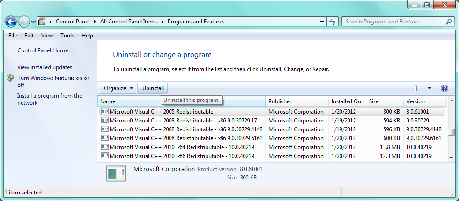Screen dimensions: 459x201
Task: Open the File menu
Action: 13,36
